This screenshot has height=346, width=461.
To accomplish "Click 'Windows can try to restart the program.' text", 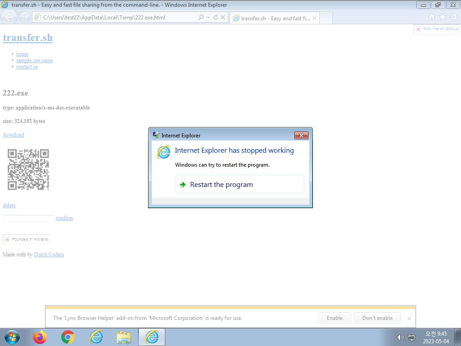I will [222, 165].
